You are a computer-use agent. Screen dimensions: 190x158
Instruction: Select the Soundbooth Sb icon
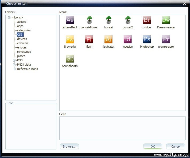point(70,59)
